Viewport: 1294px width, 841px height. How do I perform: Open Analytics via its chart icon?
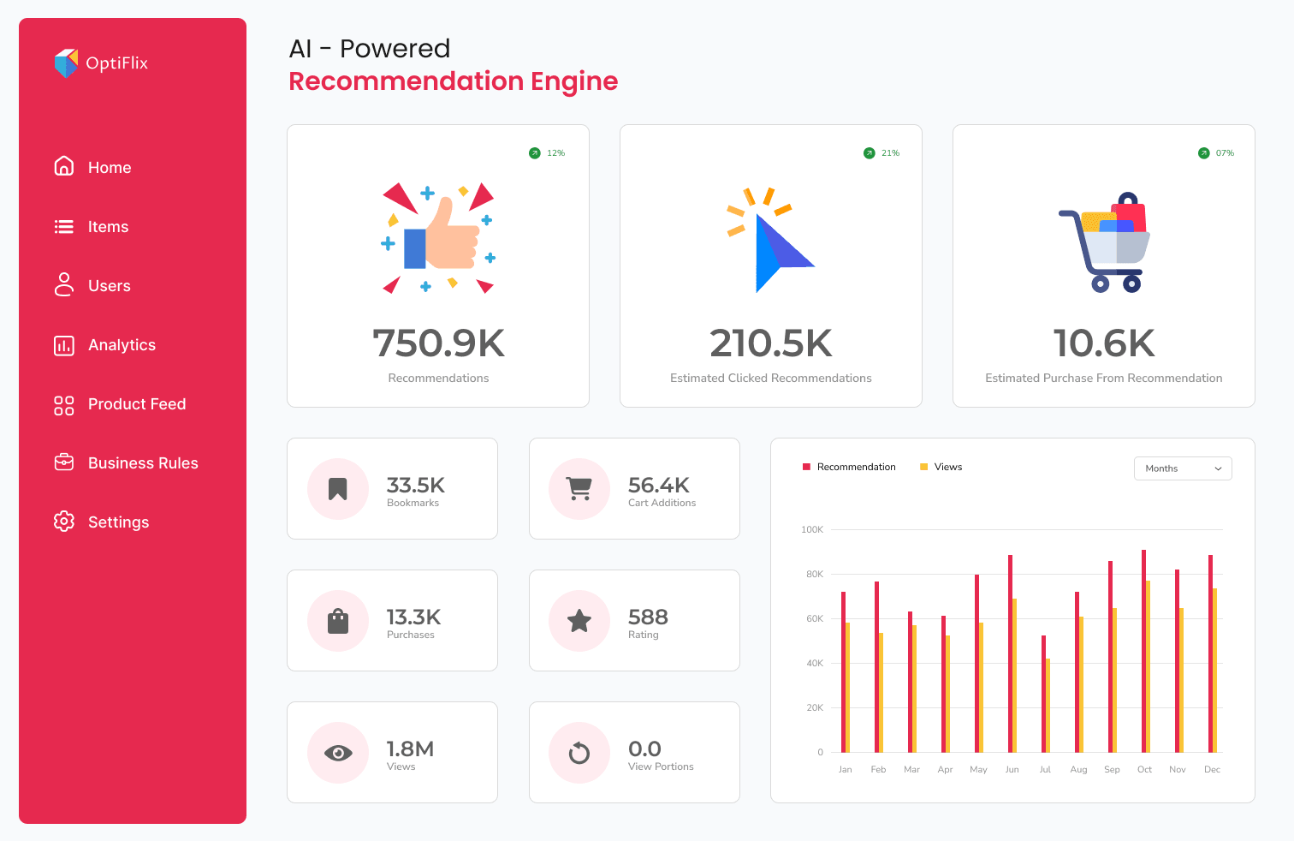pos(64,344)
